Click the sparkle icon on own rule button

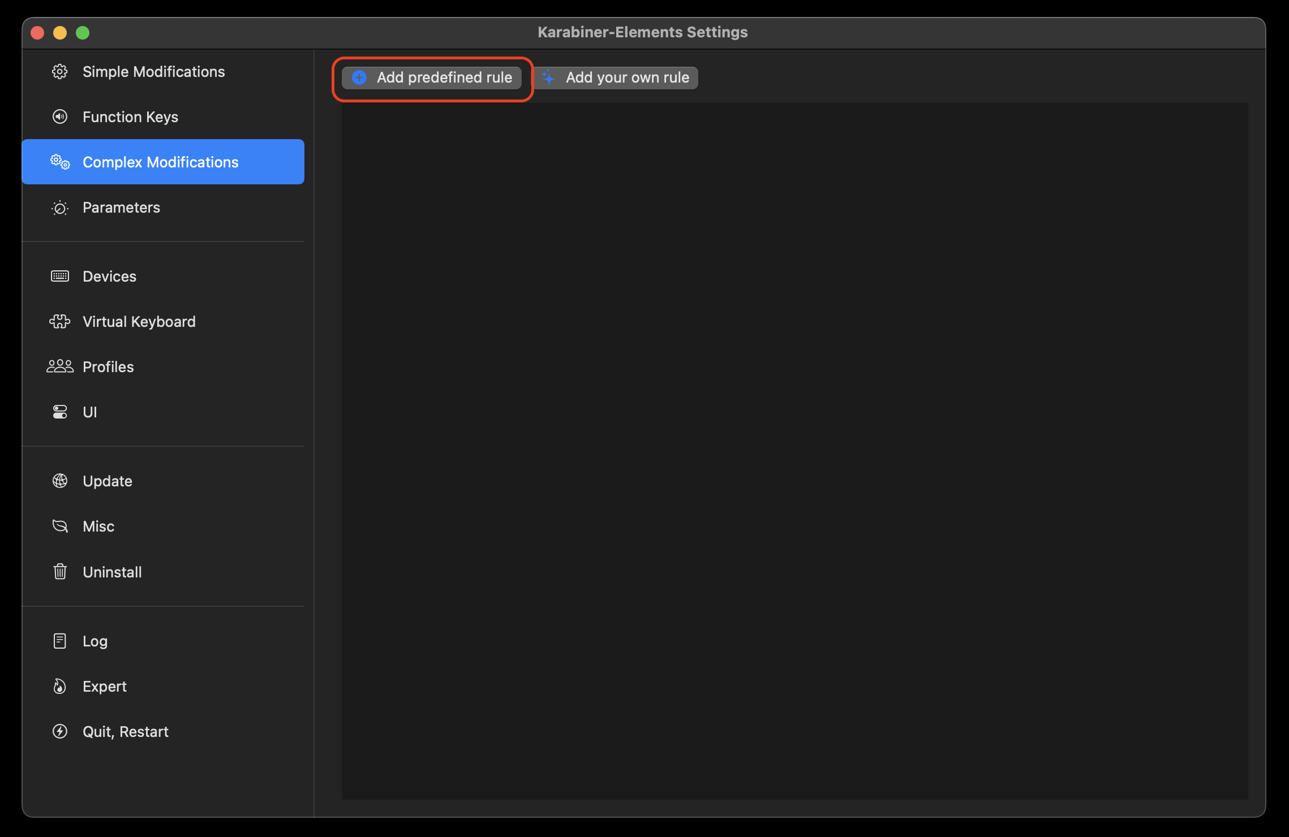[x=548, y=77]
